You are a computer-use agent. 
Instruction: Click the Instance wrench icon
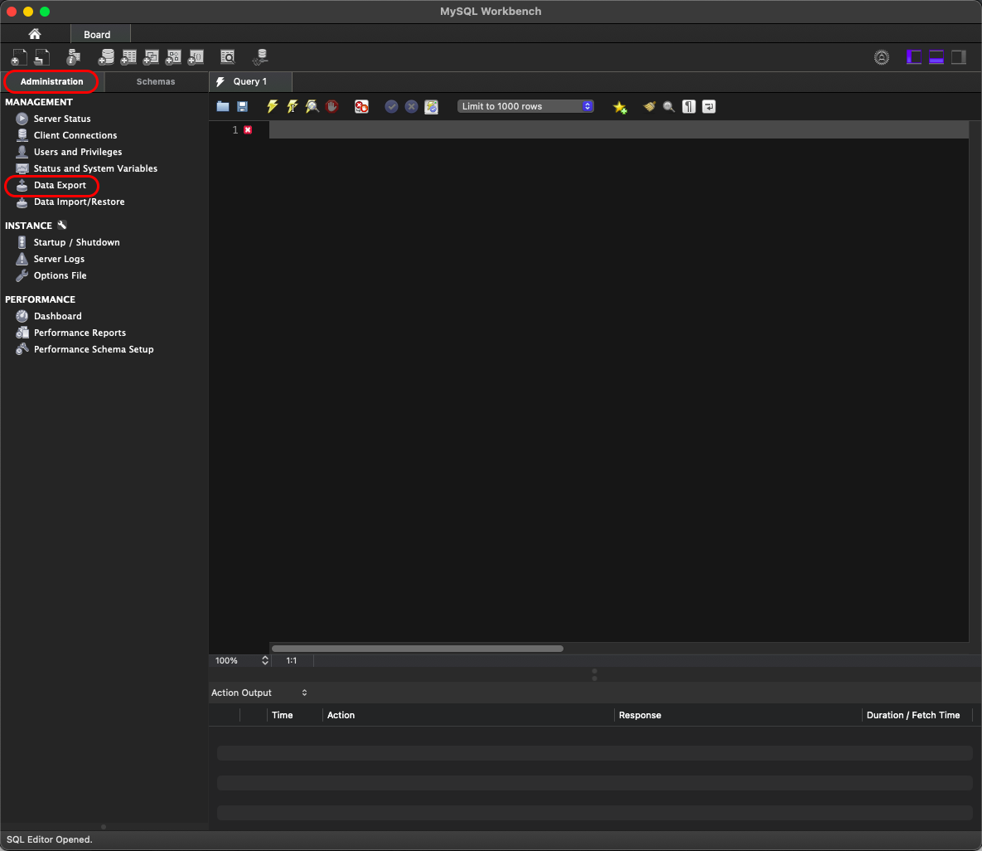pos(62,225)
